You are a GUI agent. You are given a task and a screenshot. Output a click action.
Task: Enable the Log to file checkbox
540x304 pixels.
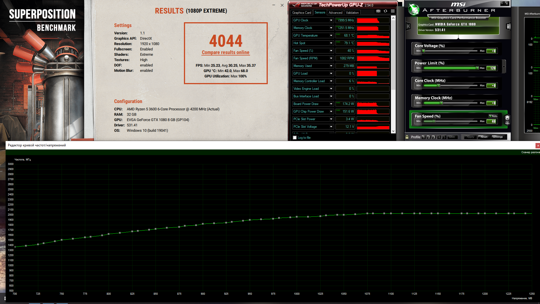coord(295,138)
